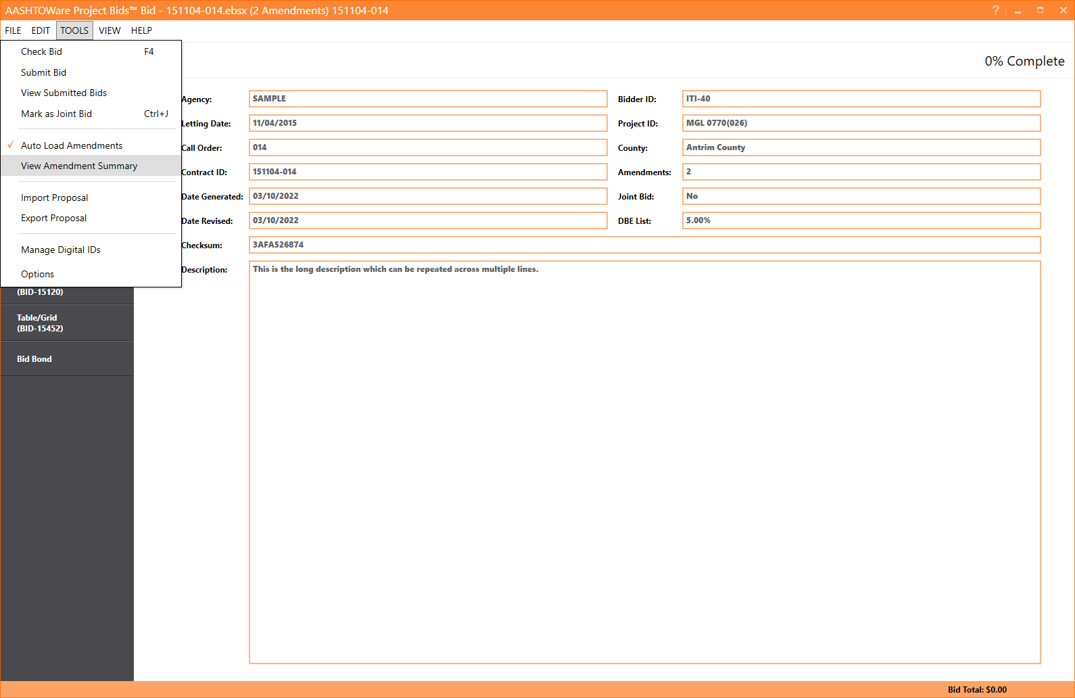Click Submit Bid menu item
The image size is (1075, 698).
tap(43, 72)
